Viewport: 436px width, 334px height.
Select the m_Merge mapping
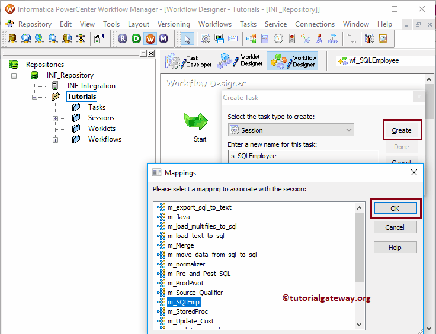[181, 245]
